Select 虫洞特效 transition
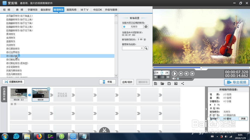 pos(11,38)
